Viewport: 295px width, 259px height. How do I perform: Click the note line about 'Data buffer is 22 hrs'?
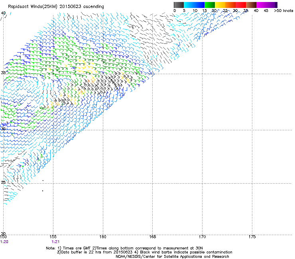pos(144,252)
